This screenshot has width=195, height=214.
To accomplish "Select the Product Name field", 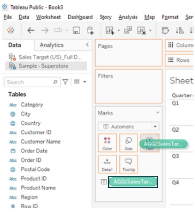I will click(38, 188).
